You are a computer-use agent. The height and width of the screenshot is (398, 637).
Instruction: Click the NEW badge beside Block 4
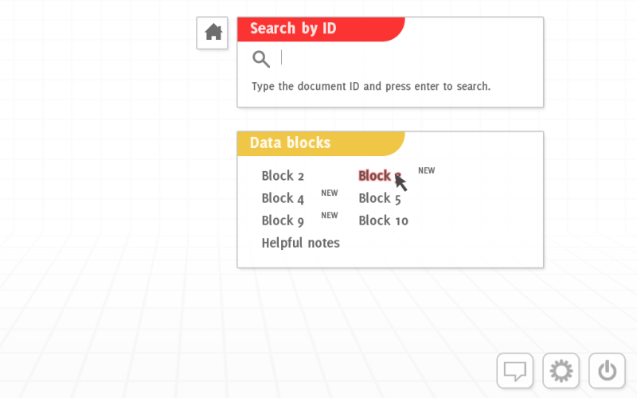coord(330,193)
